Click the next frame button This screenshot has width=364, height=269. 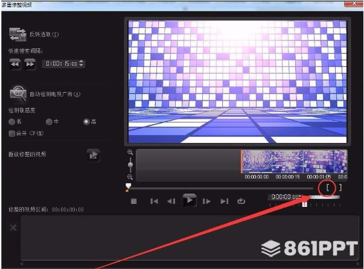point(206,201)
